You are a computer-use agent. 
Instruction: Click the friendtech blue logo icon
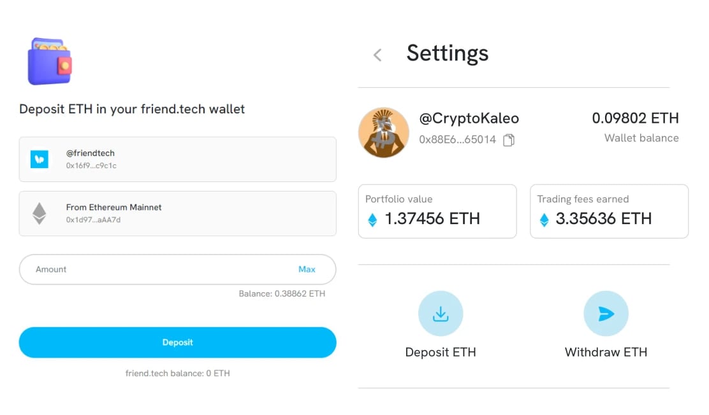40,159
